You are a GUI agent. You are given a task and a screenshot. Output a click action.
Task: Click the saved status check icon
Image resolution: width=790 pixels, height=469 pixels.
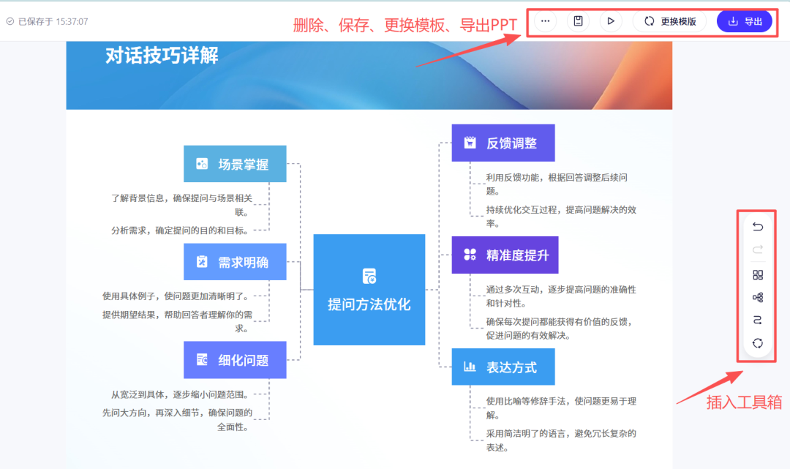(10, 21)
